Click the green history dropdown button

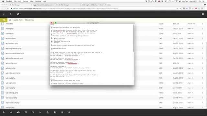click(4, 20)
